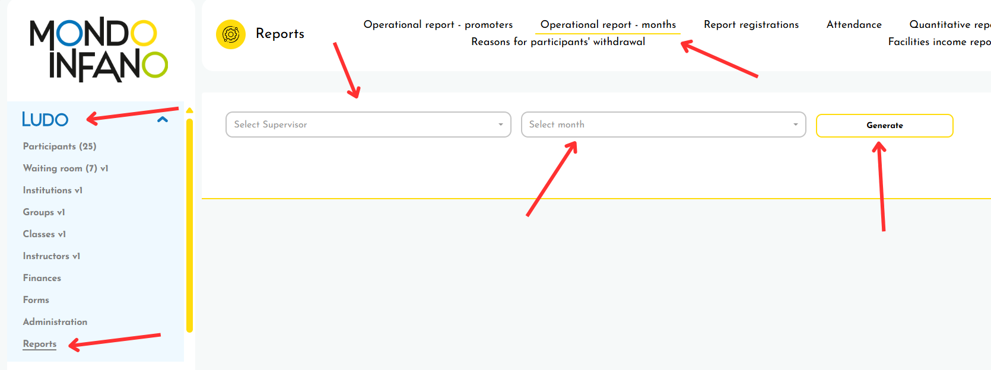Viewport: 991px width, 370px height.
Task: Open the Quantitative report tab
Action: point(949,25)
